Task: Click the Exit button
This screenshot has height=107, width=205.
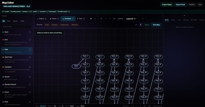Action: (200, 4)
